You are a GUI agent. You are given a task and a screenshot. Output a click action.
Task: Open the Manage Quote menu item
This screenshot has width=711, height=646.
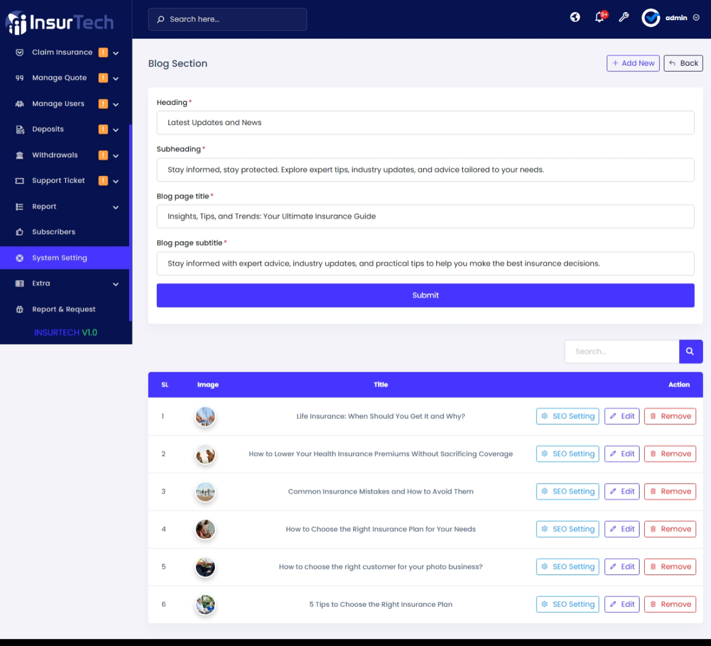65,78
